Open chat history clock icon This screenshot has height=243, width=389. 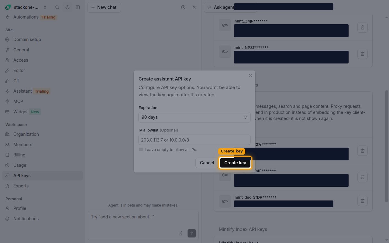point(183,7)
